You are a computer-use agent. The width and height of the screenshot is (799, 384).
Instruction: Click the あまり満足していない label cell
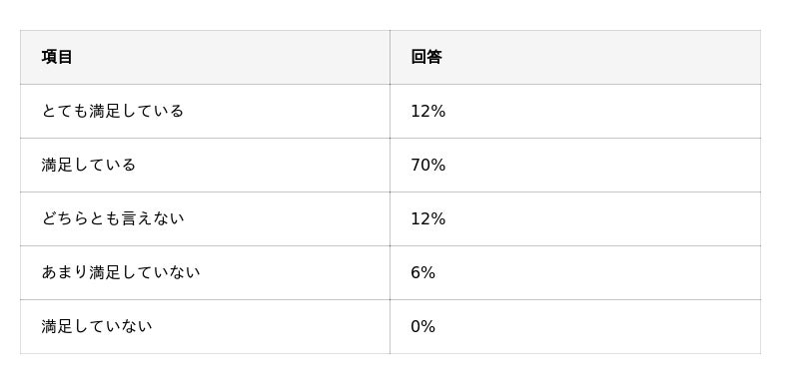coord(205,273)
